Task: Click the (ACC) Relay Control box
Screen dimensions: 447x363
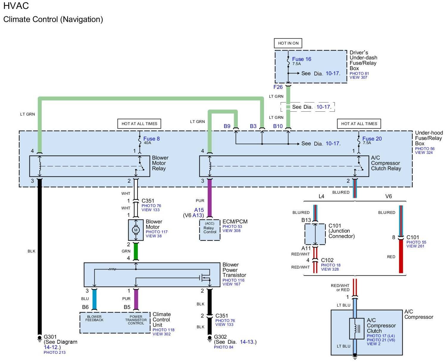Action: [210, 230]
